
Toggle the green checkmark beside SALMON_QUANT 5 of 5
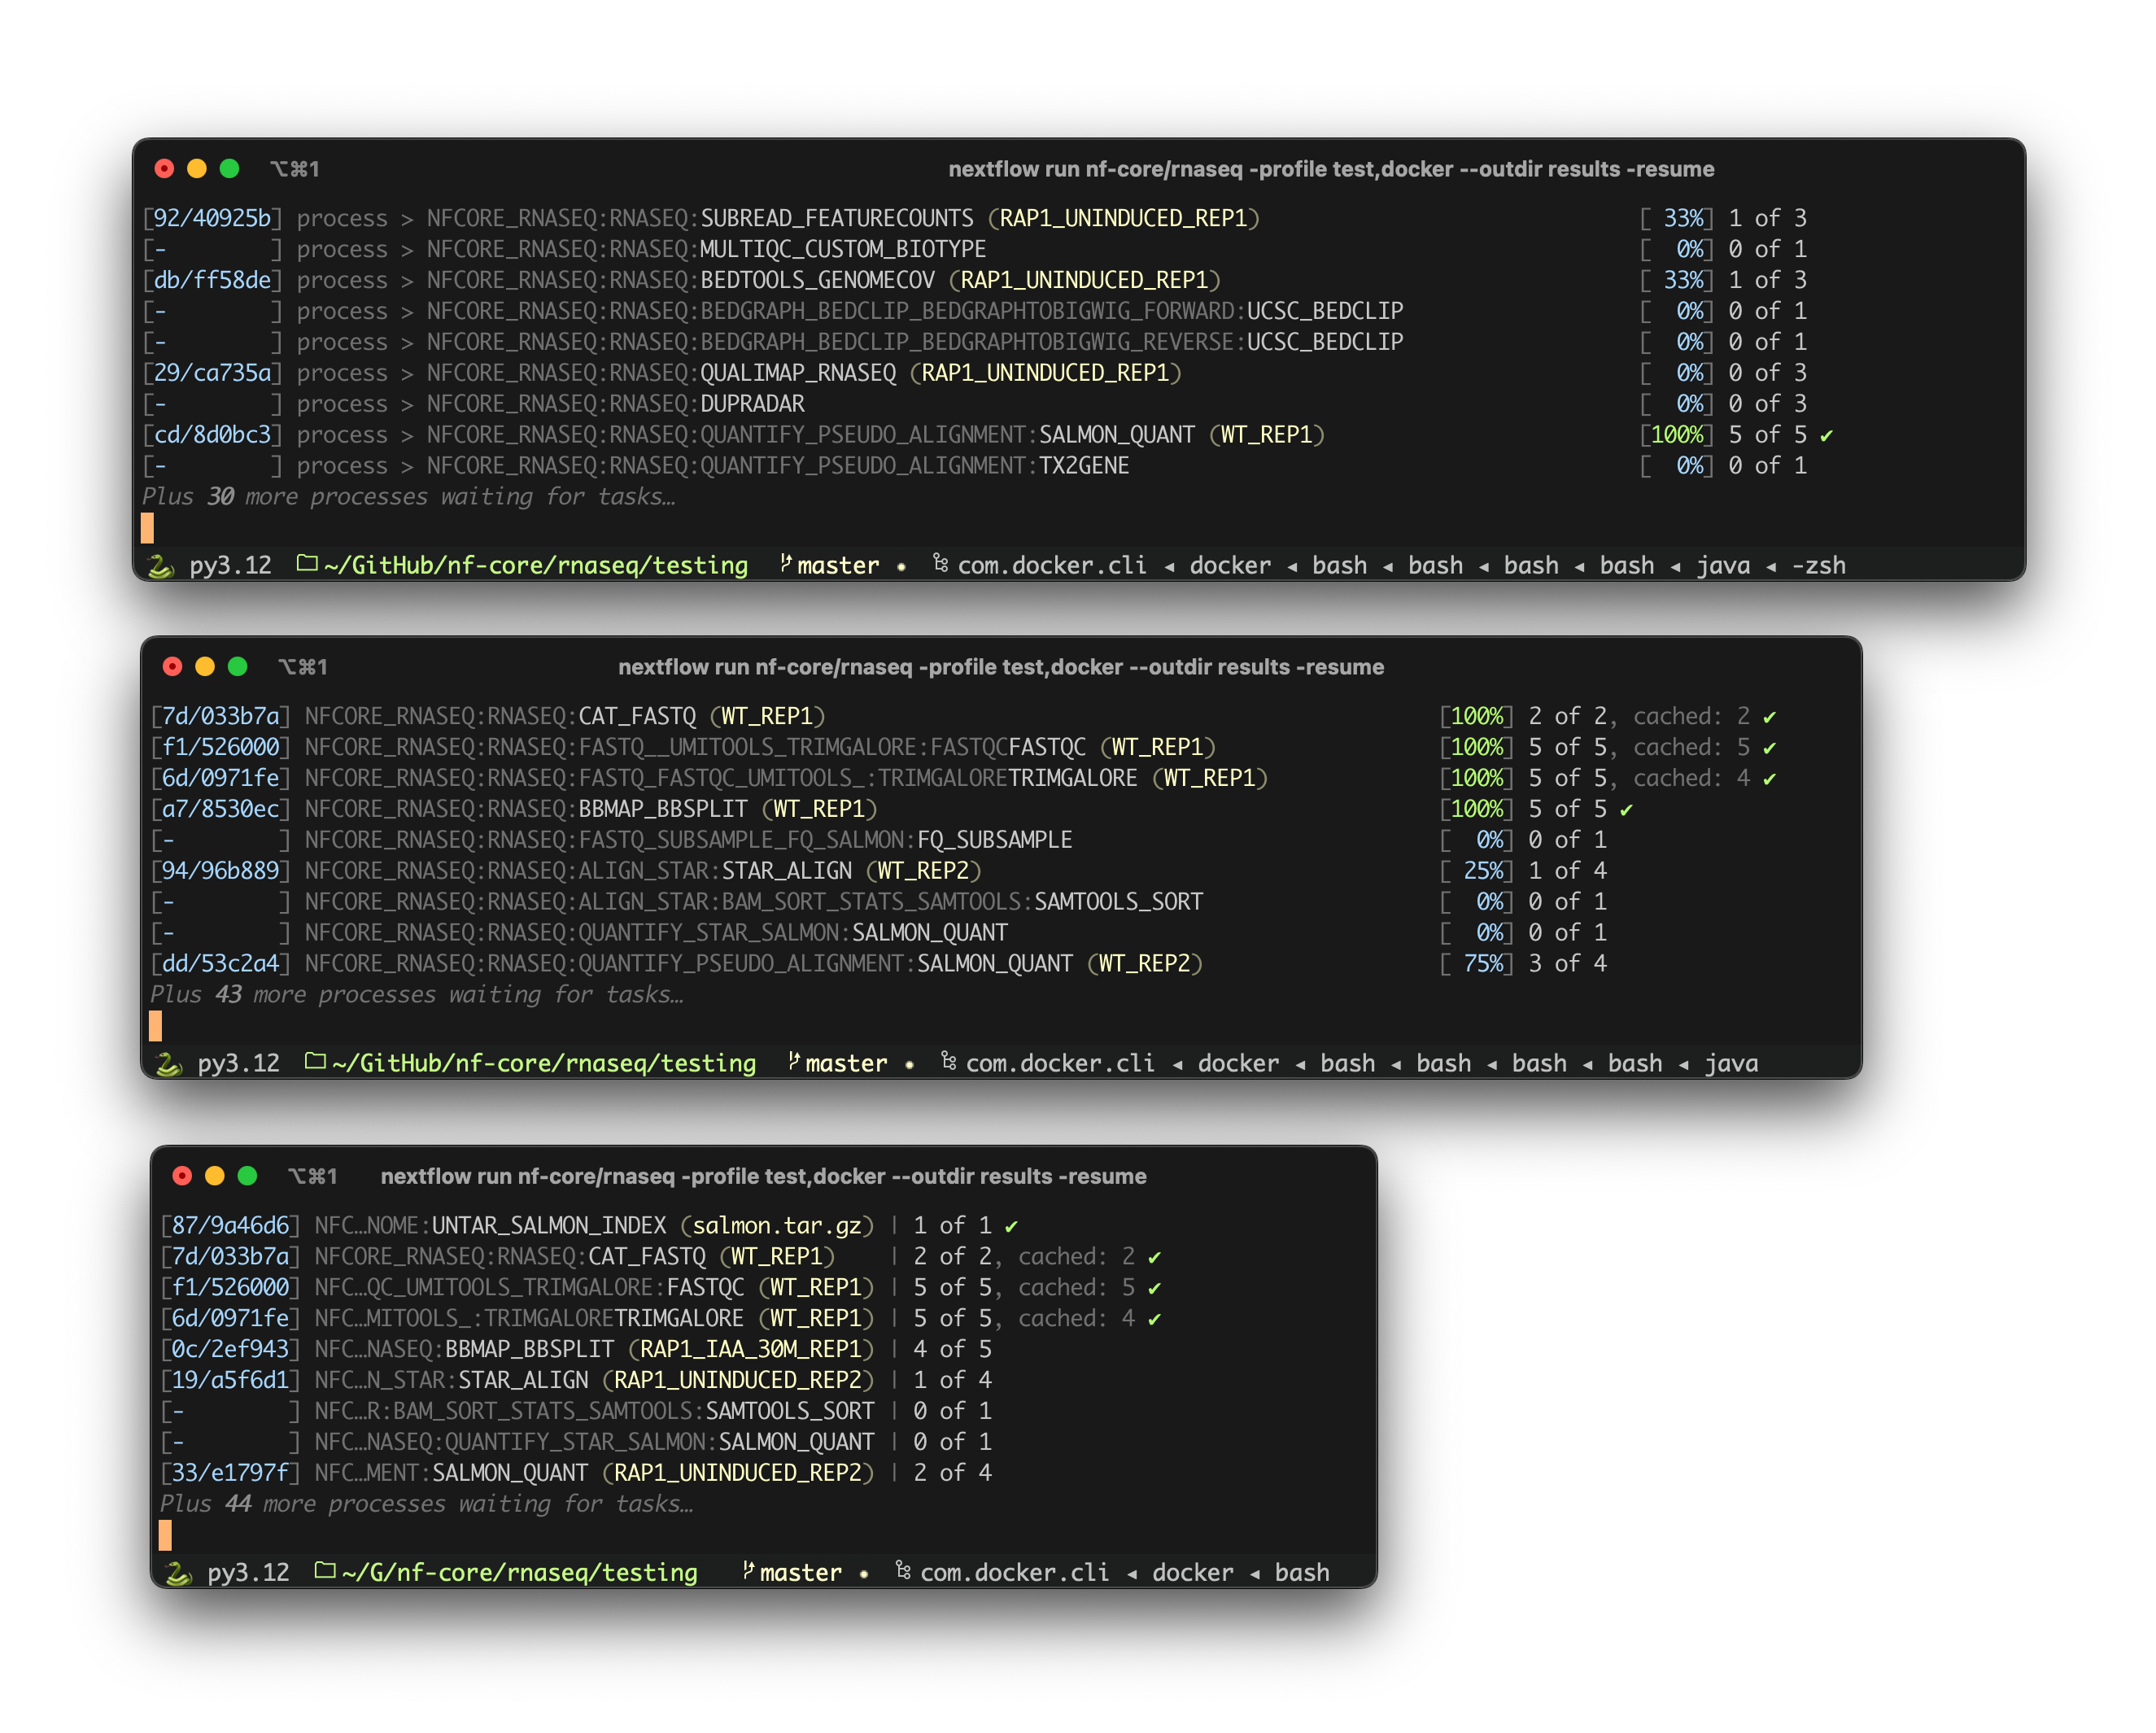point(1826,435)
